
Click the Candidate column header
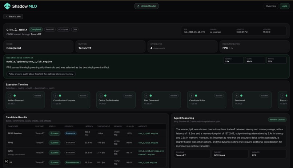(13, 126)
